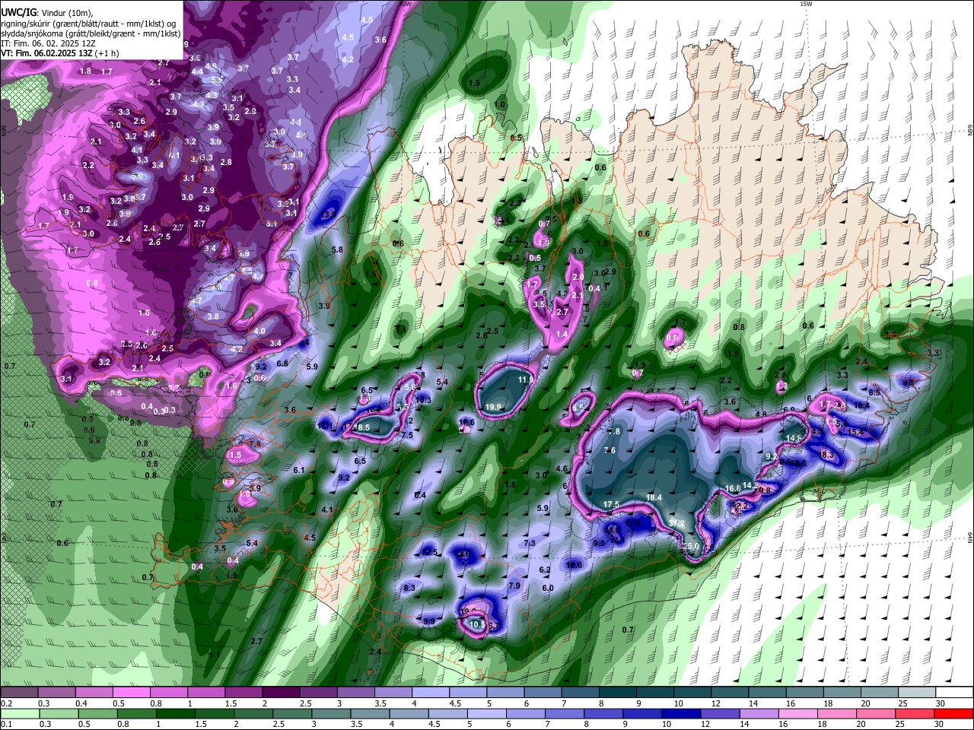Click the 10.3 precipitation value

(423, 400)
